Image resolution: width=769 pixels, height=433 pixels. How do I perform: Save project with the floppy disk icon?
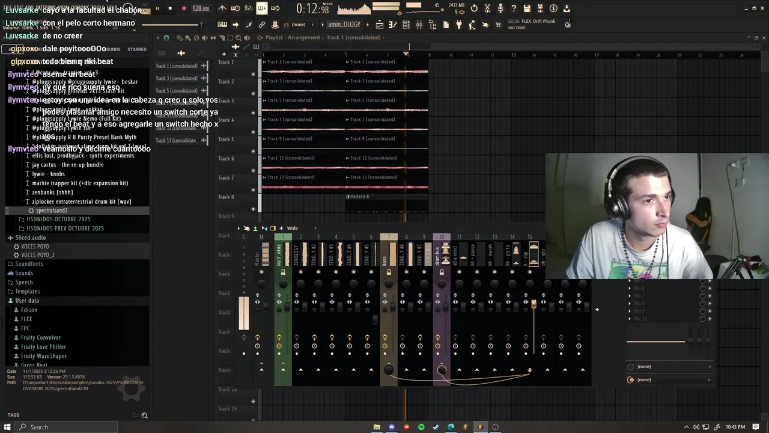click(527, 8)
